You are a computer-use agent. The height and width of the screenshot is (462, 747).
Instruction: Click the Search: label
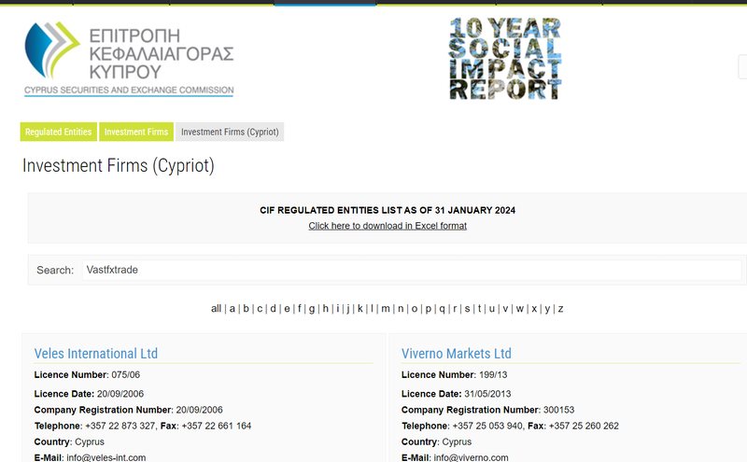[55, 270]
